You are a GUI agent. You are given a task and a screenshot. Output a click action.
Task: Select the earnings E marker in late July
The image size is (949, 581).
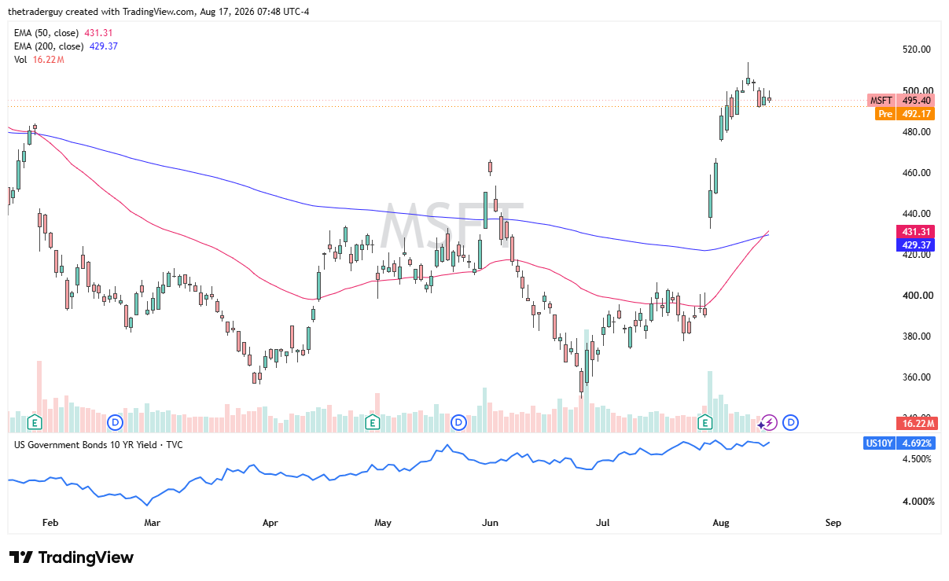point(705,423)
